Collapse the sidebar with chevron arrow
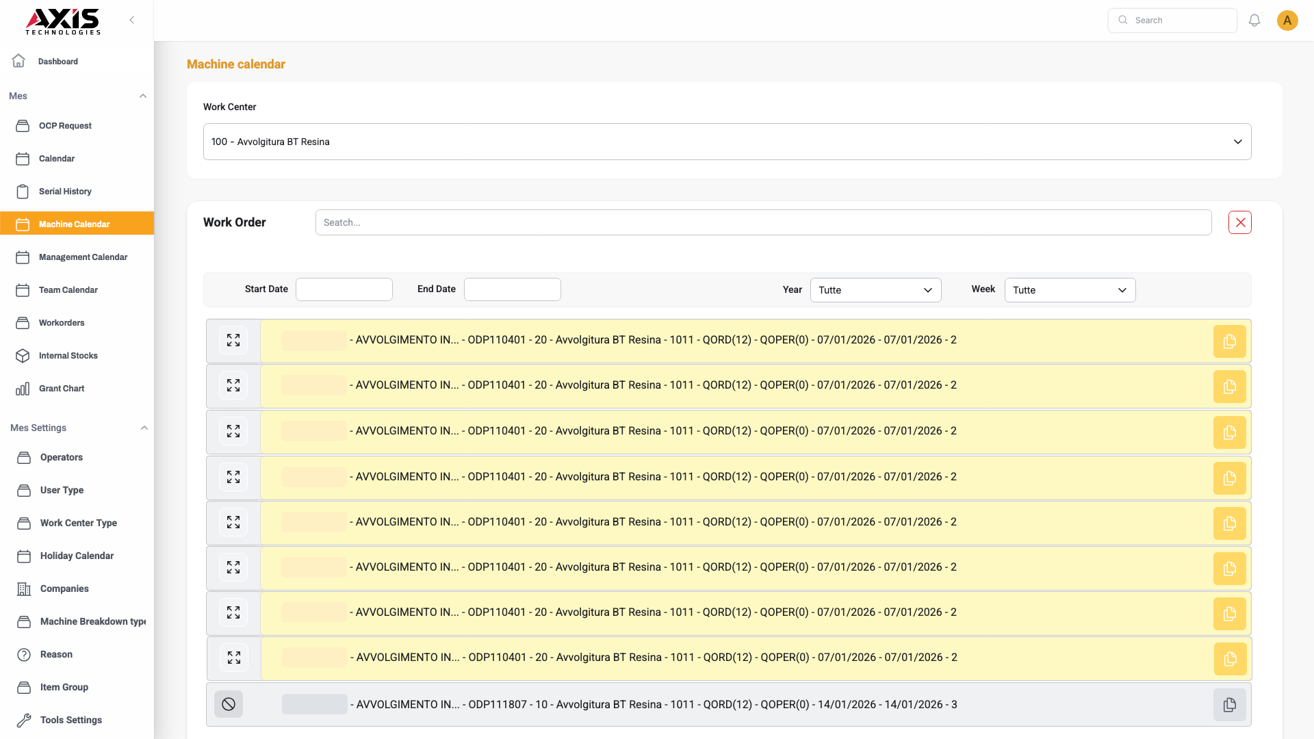1314x739 pixels. point(132,20)
